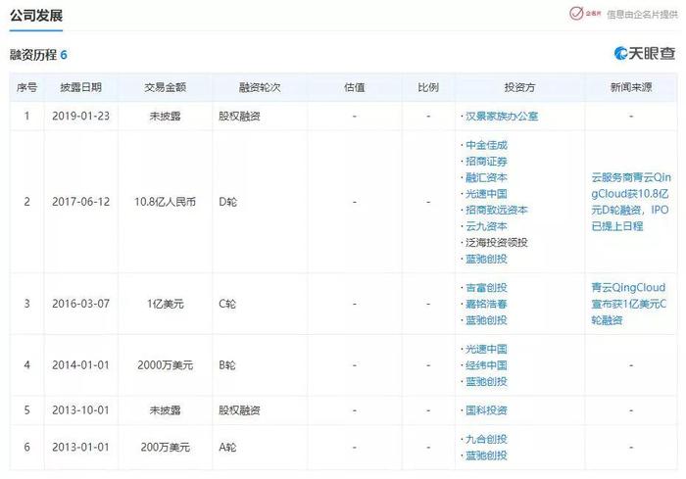The image size is (686, 479).
Task: Select amount 10.8亿人民币
Action: [165, 202]
